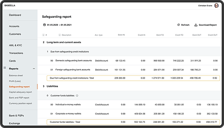Open the Balance sheet report
Viewport: 224px width, 128px height.
pos(16,75)
